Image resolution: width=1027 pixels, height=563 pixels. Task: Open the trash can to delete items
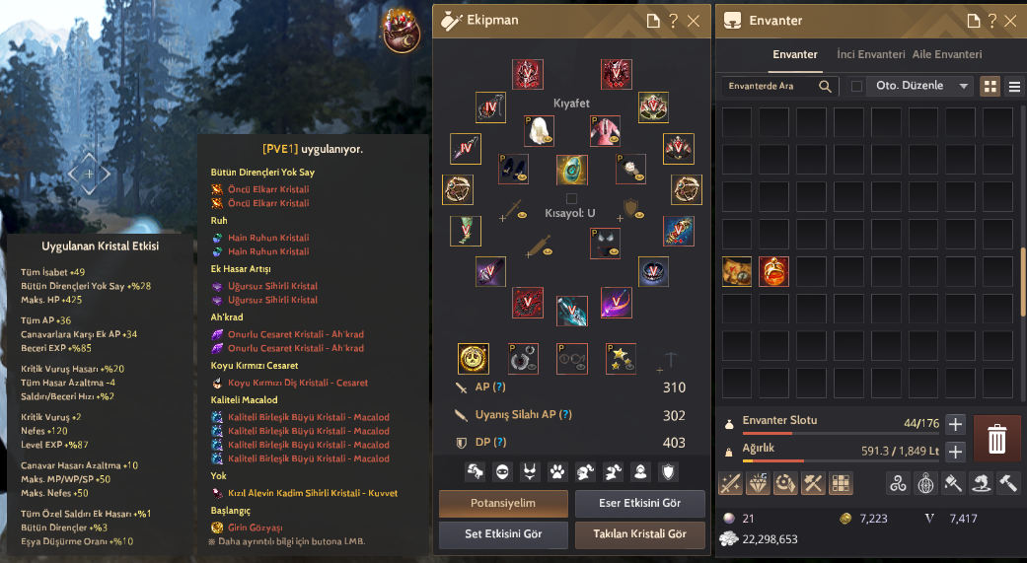click(996, 439)
